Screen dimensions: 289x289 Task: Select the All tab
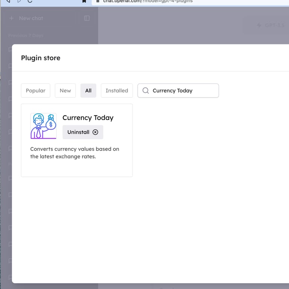point(88,90)
